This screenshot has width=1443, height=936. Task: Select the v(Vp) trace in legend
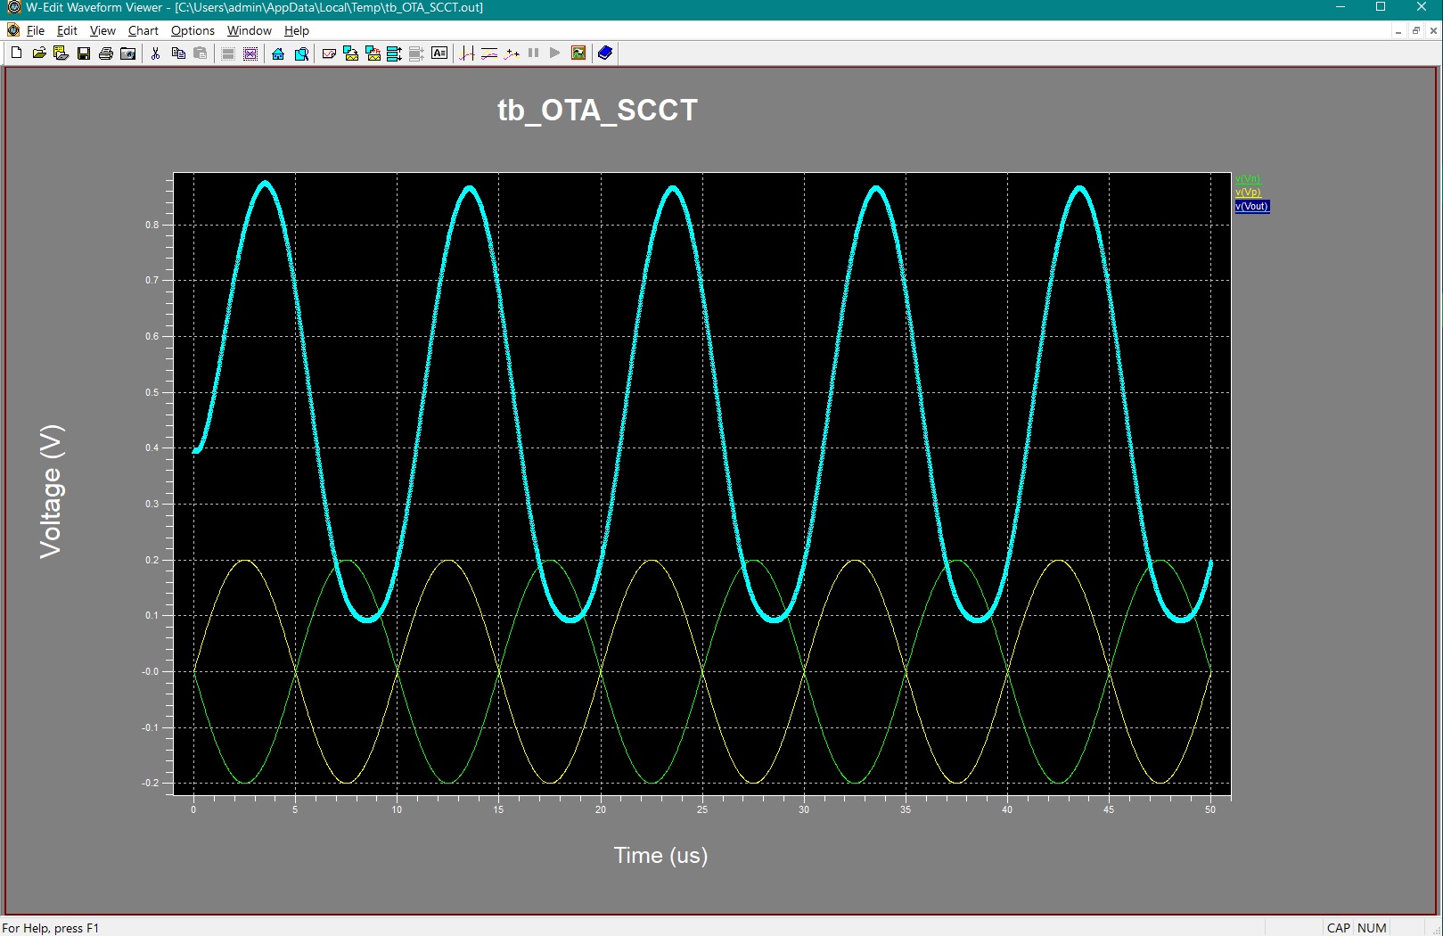(x=1248, y=193)
